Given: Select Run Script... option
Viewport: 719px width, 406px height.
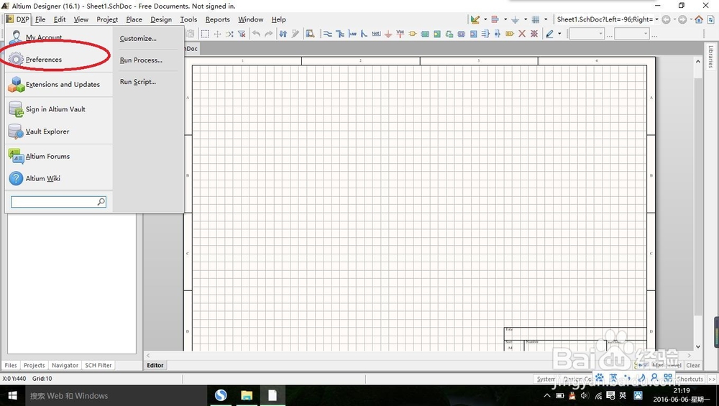Looking at the screenshot, I should coord(137,82).
